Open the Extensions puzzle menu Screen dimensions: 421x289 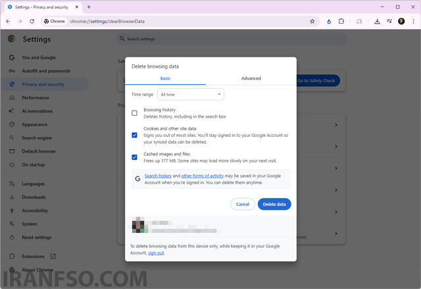(x=341, y=21)
